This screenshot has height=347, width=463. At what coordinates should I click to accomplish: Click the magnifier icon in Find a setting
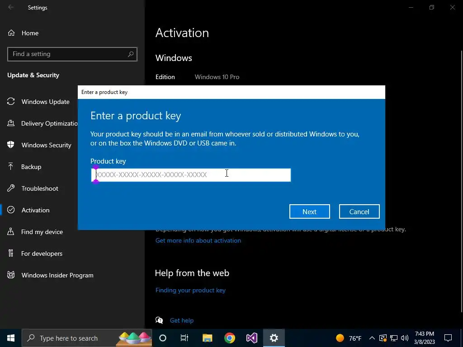[x=131, y=54]
